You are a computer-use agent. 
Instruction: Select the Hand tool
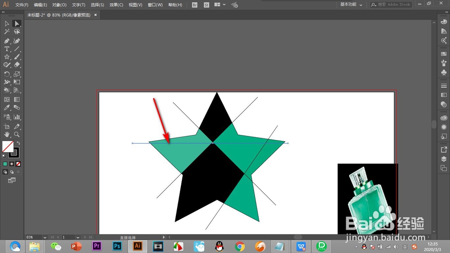point(7,135)
